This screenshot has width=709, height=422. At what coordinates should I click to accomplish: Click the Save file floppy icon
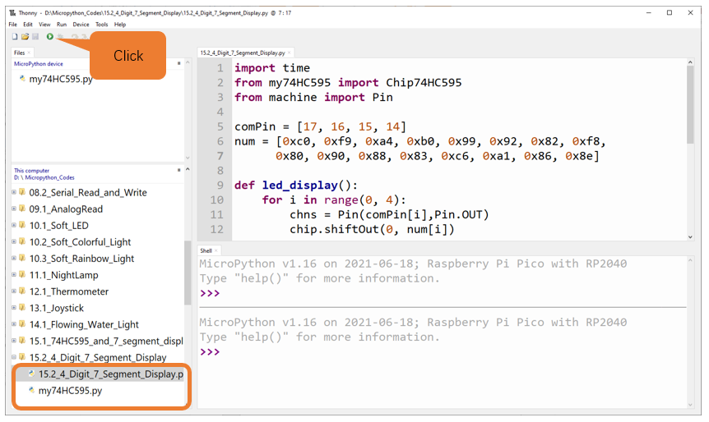click(35, 37)
